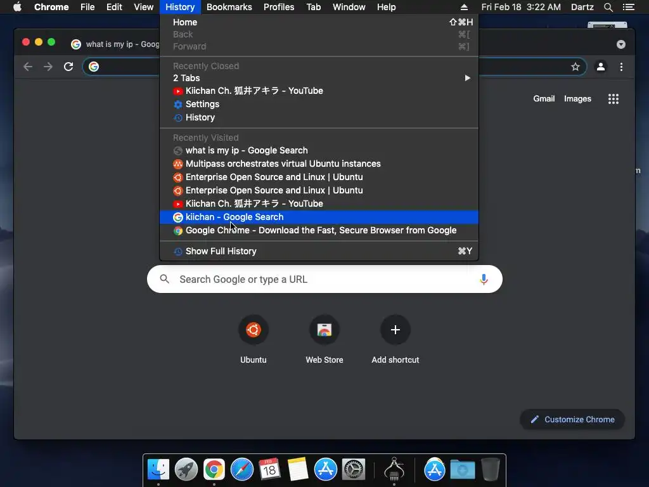This screenshot has height=487, width=649.
Task: Open Launchpad from the Dock
Action: (186, 470)
